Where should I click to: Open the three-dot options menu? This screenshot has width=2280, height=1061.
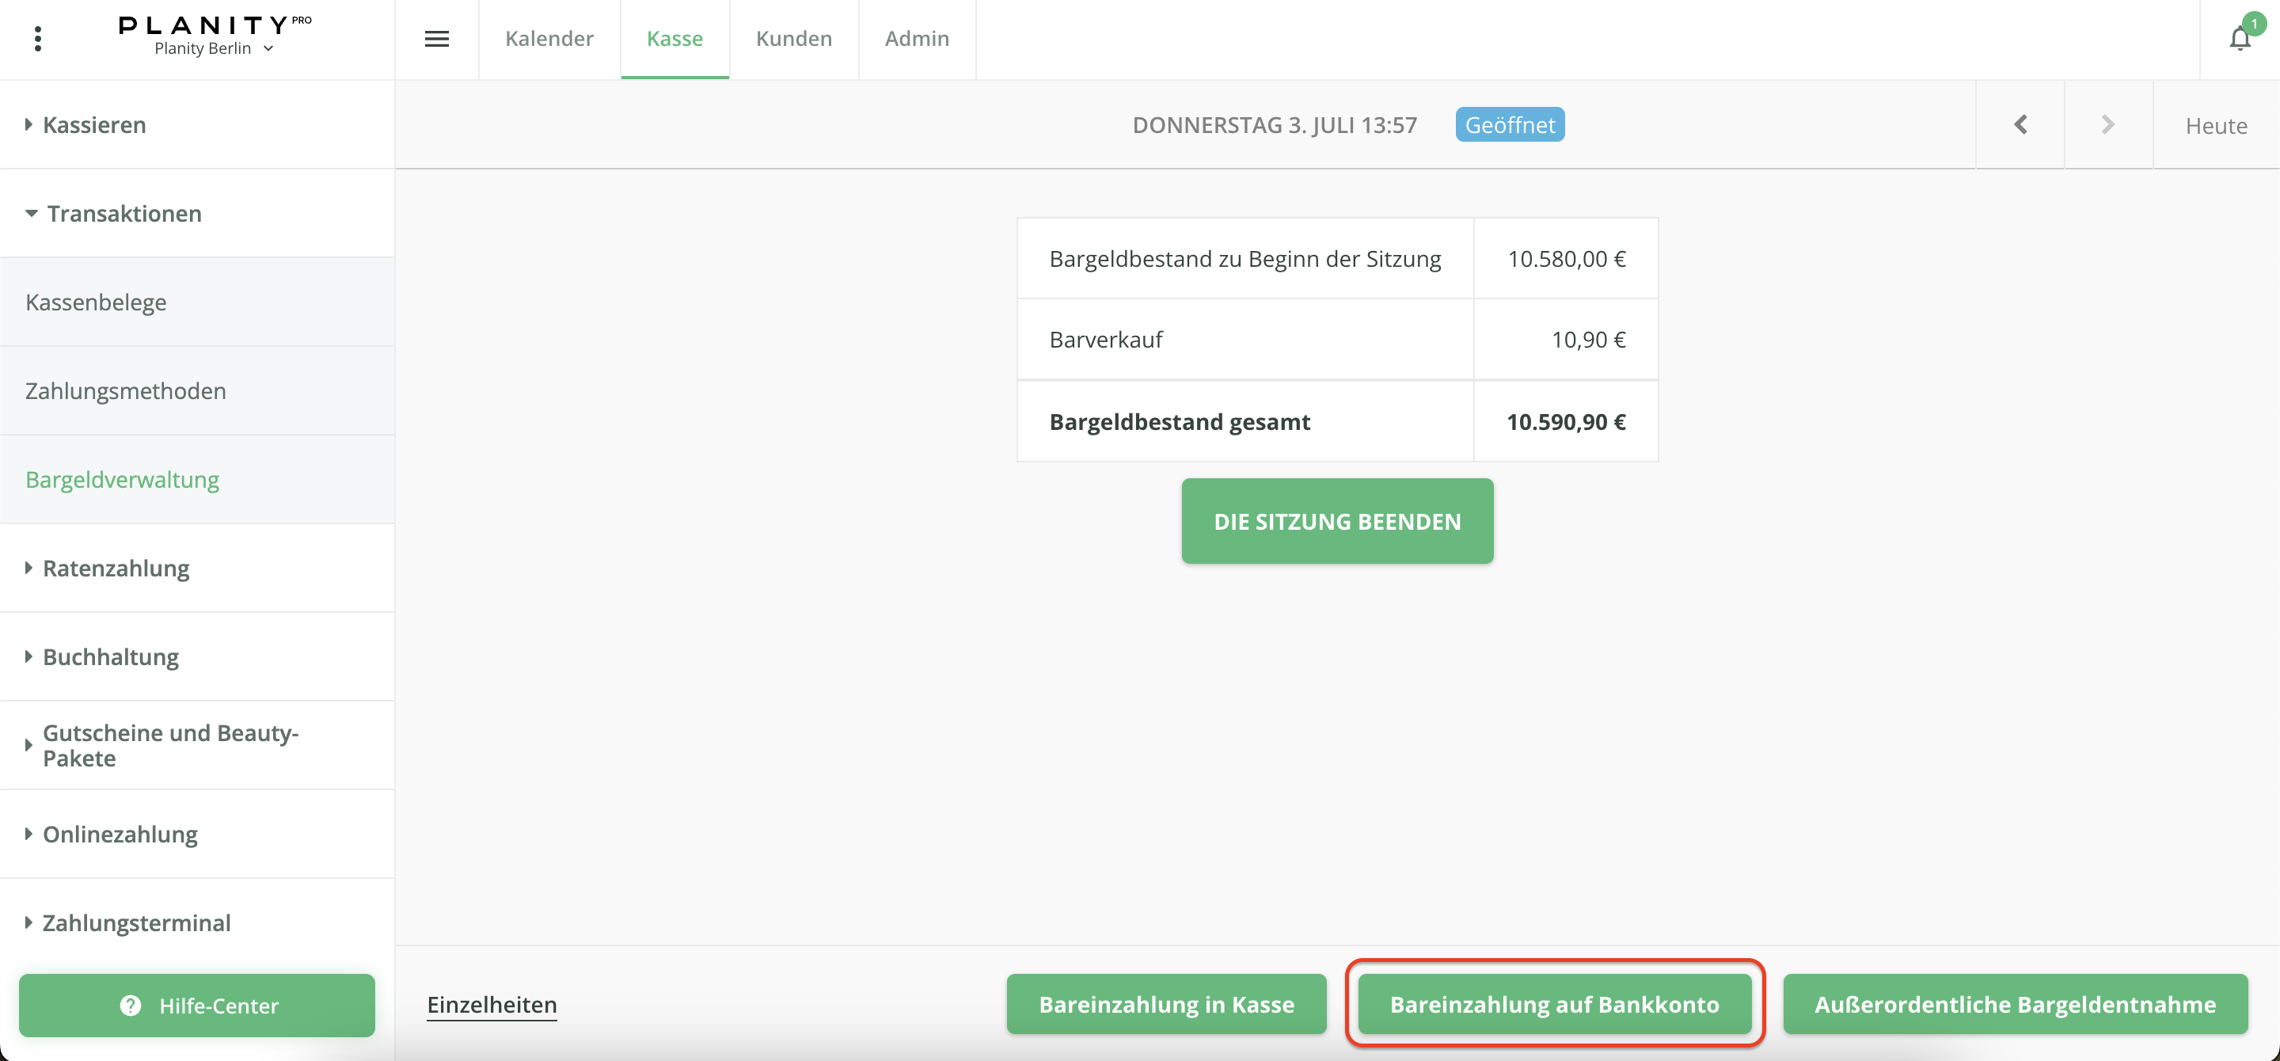coord(37,39)
